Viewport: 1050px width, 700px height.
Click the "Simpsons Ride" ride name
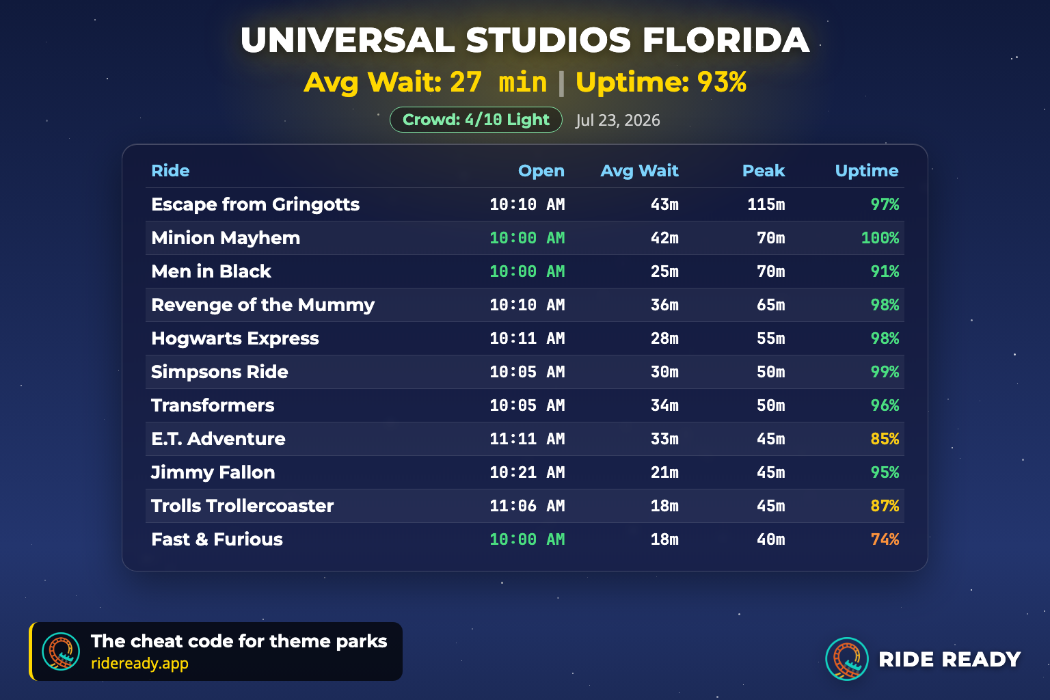point(219,372)
